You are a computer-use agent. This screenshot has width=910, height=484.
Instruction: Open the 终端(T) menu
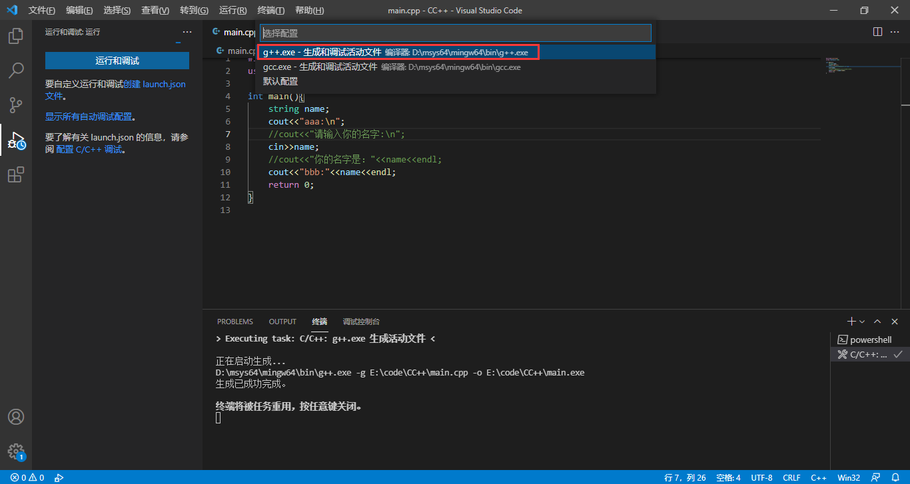pos(271,11)
